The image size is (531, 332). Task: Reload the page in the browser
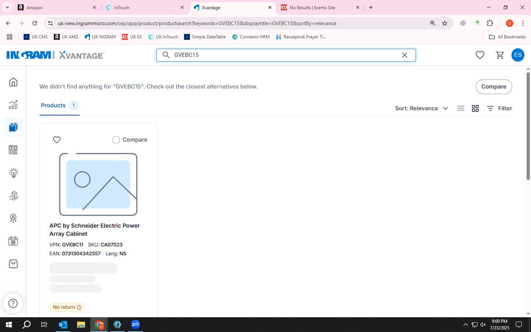click(x=35, y=23)
